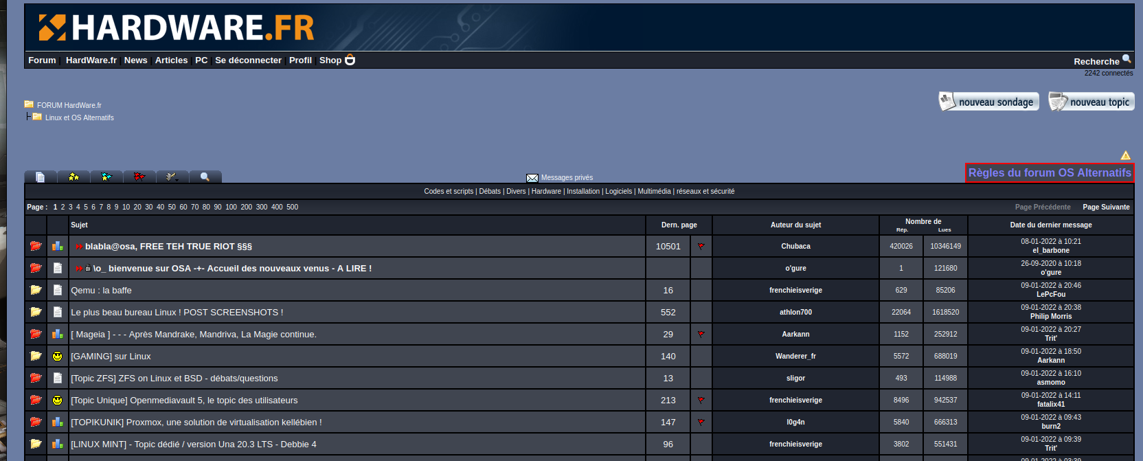The height and width of the screenshot is (461, 1143).
Task: Open the réseaux et sécurité subcategory
Action: tap(705, 191)
